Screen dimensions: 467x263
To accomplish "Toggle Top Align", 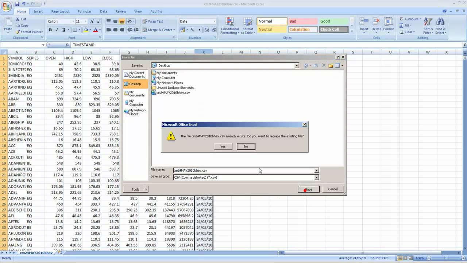I will (108, 22).
